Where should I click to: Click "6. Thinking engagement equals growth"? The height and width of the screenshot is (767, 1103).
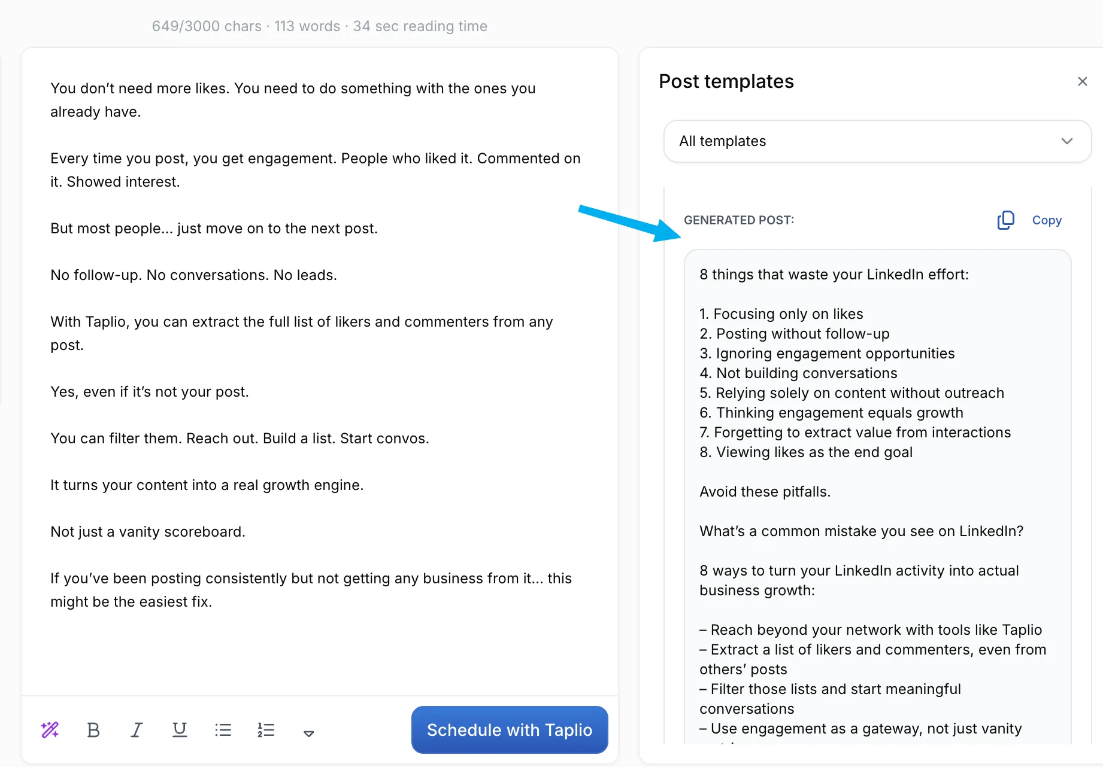(x=831, y=413)
